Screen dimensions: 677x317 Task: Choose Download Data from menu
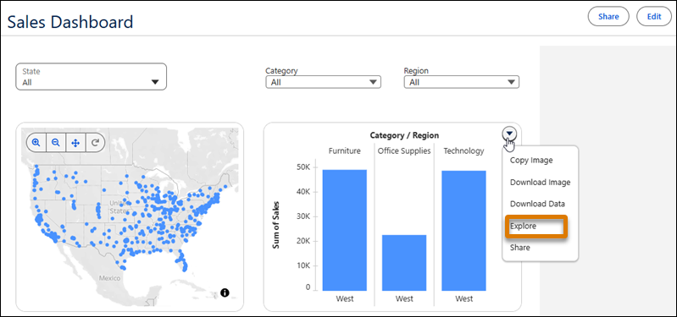coord(537,204)
